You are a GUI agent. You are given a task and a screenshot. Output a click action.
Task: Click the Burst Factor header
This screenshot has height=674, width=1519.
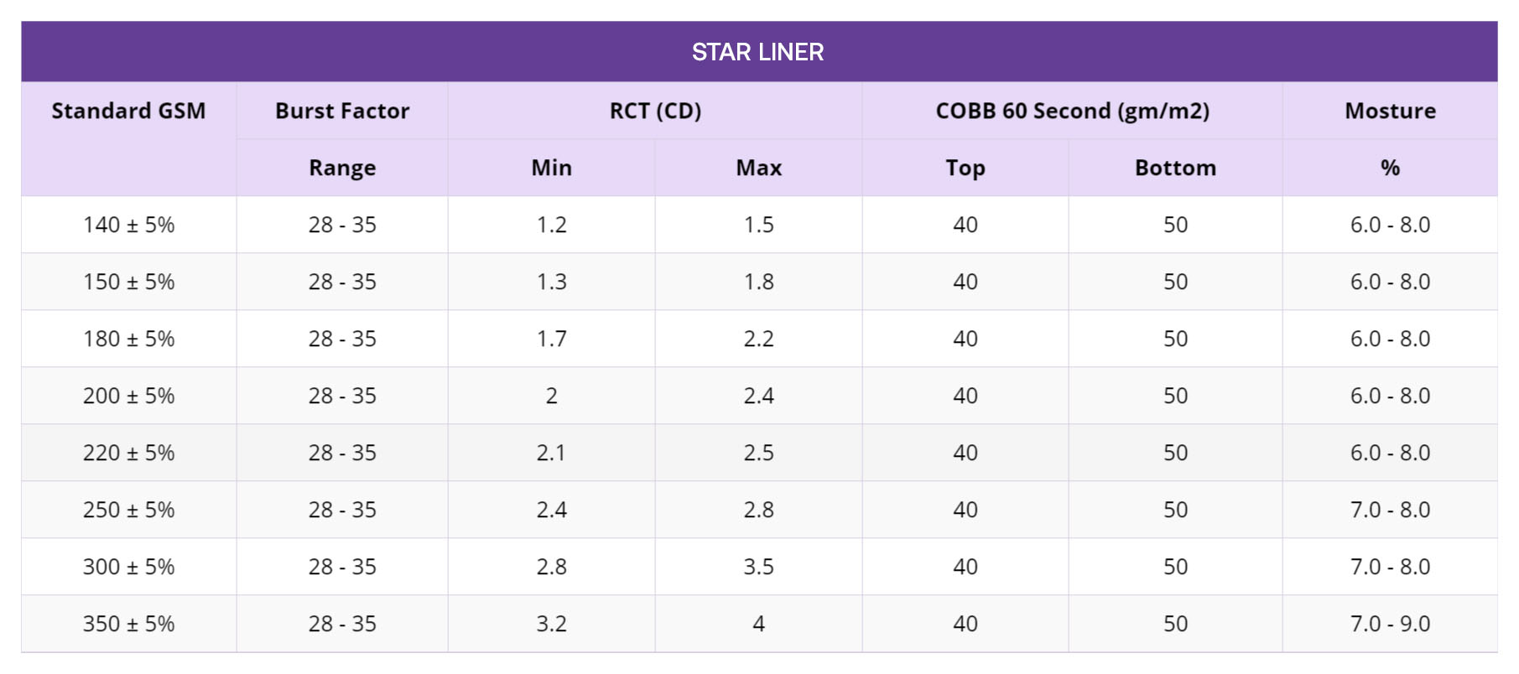(x=342, y=111)
